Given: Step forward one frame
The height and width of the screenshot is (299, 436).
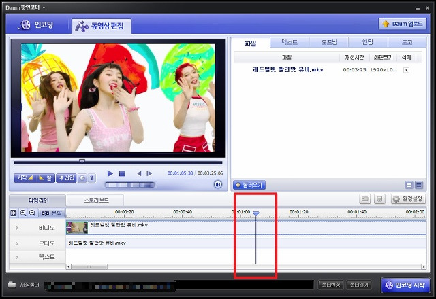Looking at the screenshot, I should click(x=149, y=174).
